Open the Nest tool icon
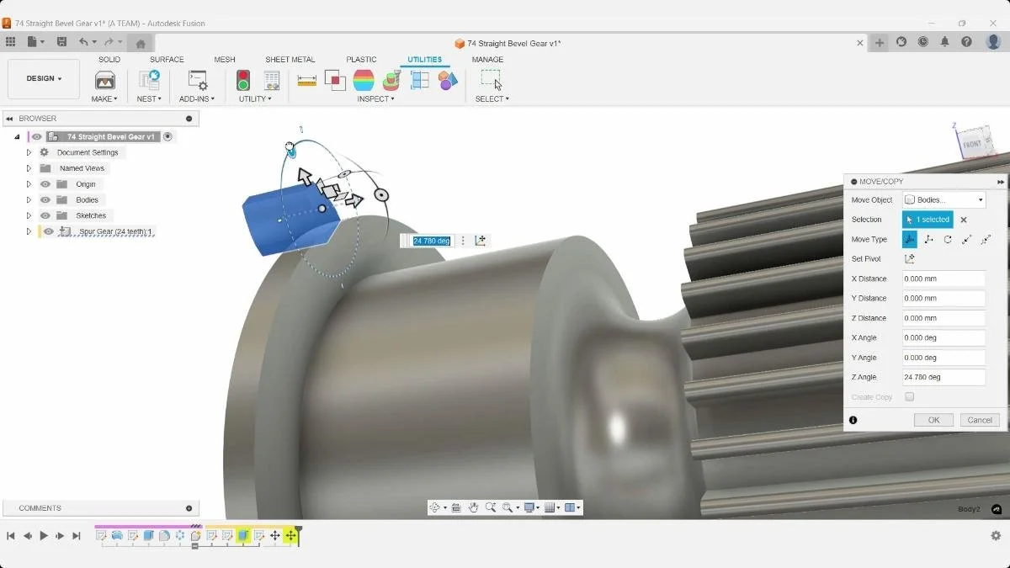 pyautogui.click(x=150, y=80)
